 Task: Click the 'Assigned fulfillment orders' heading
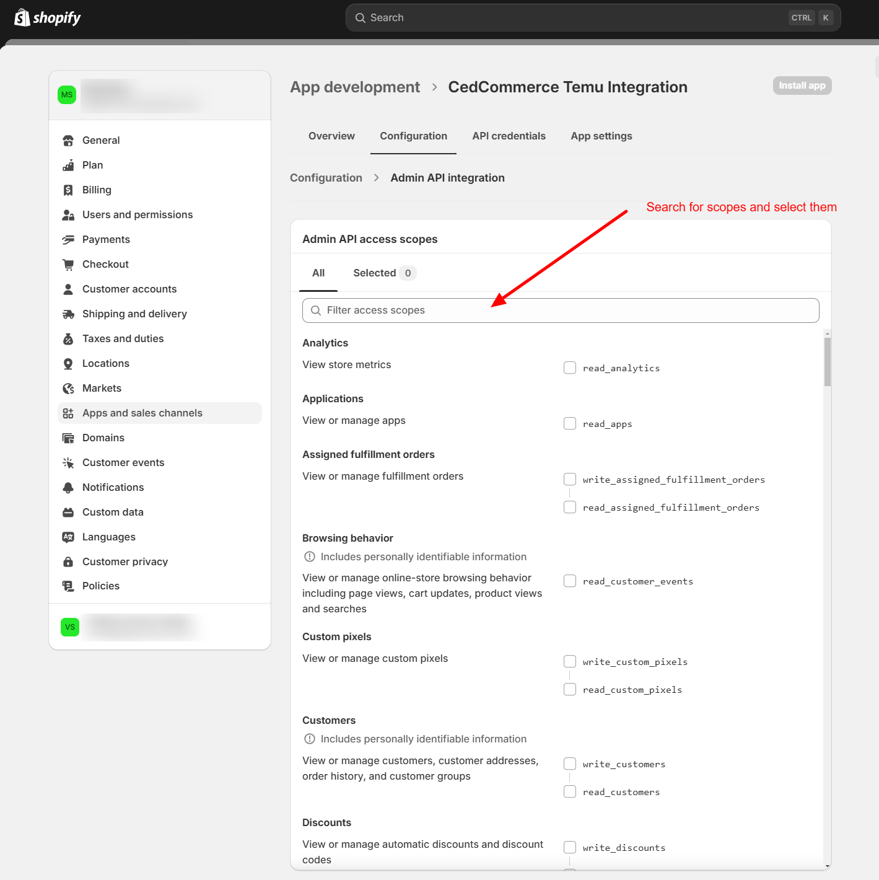tap(368, 455)
